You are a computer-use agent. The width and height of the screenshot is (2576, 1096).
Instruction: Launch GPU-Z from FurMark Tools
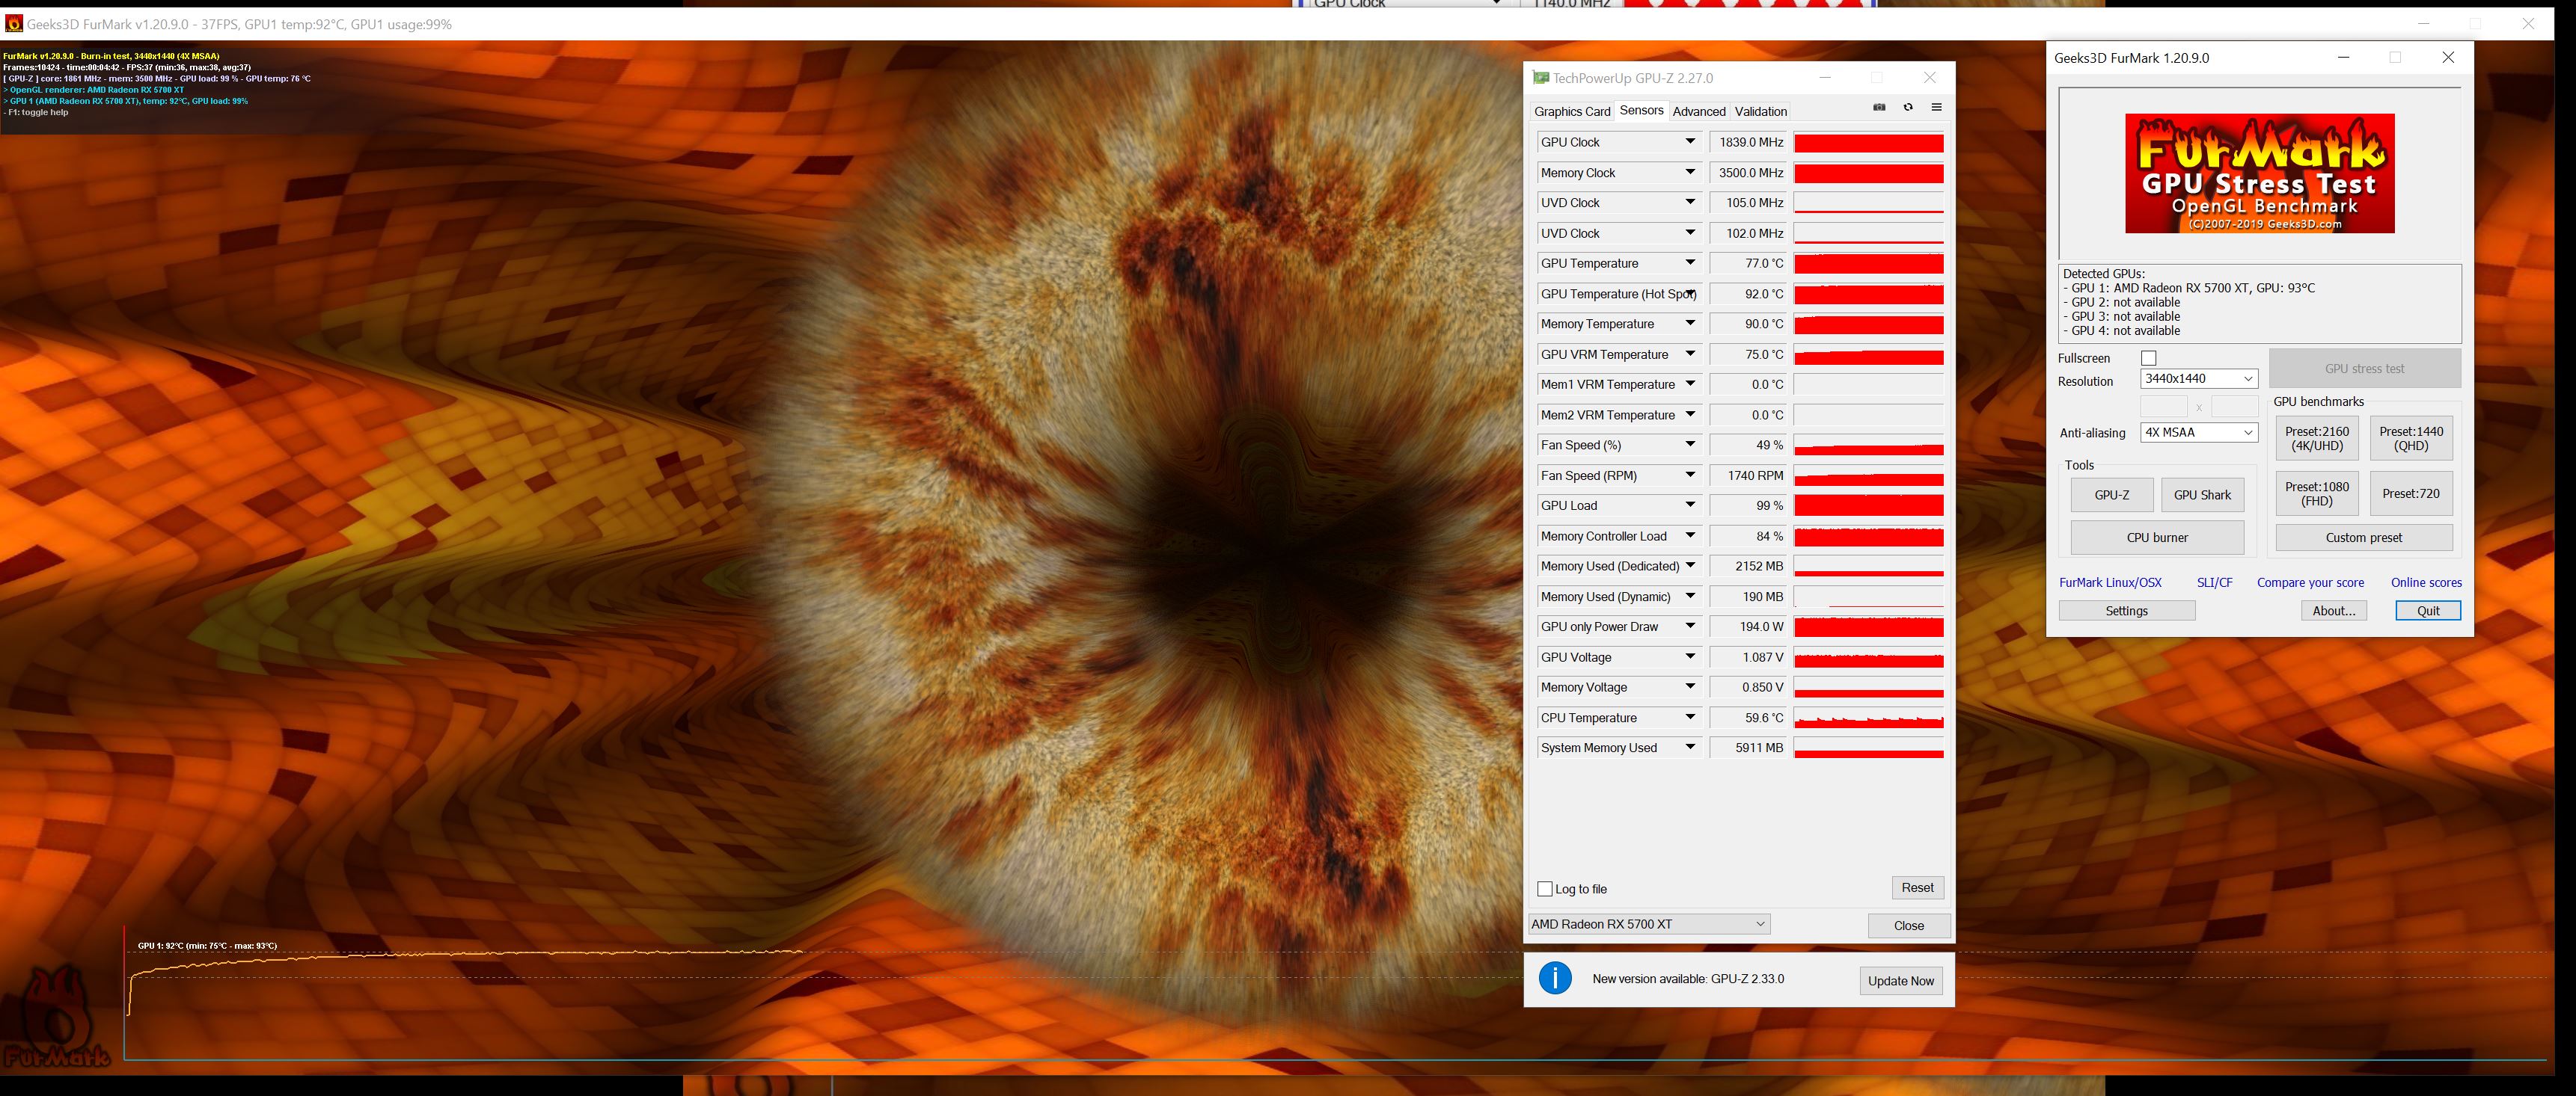click(2111, 495)
